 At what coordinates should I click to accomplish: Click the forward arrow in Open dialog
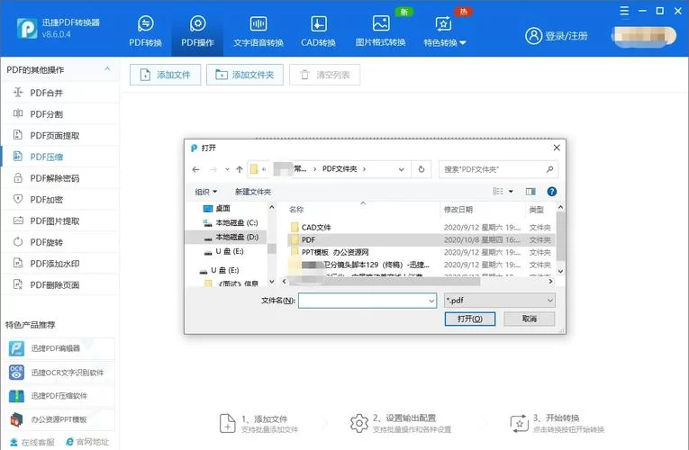pos(213,169)
